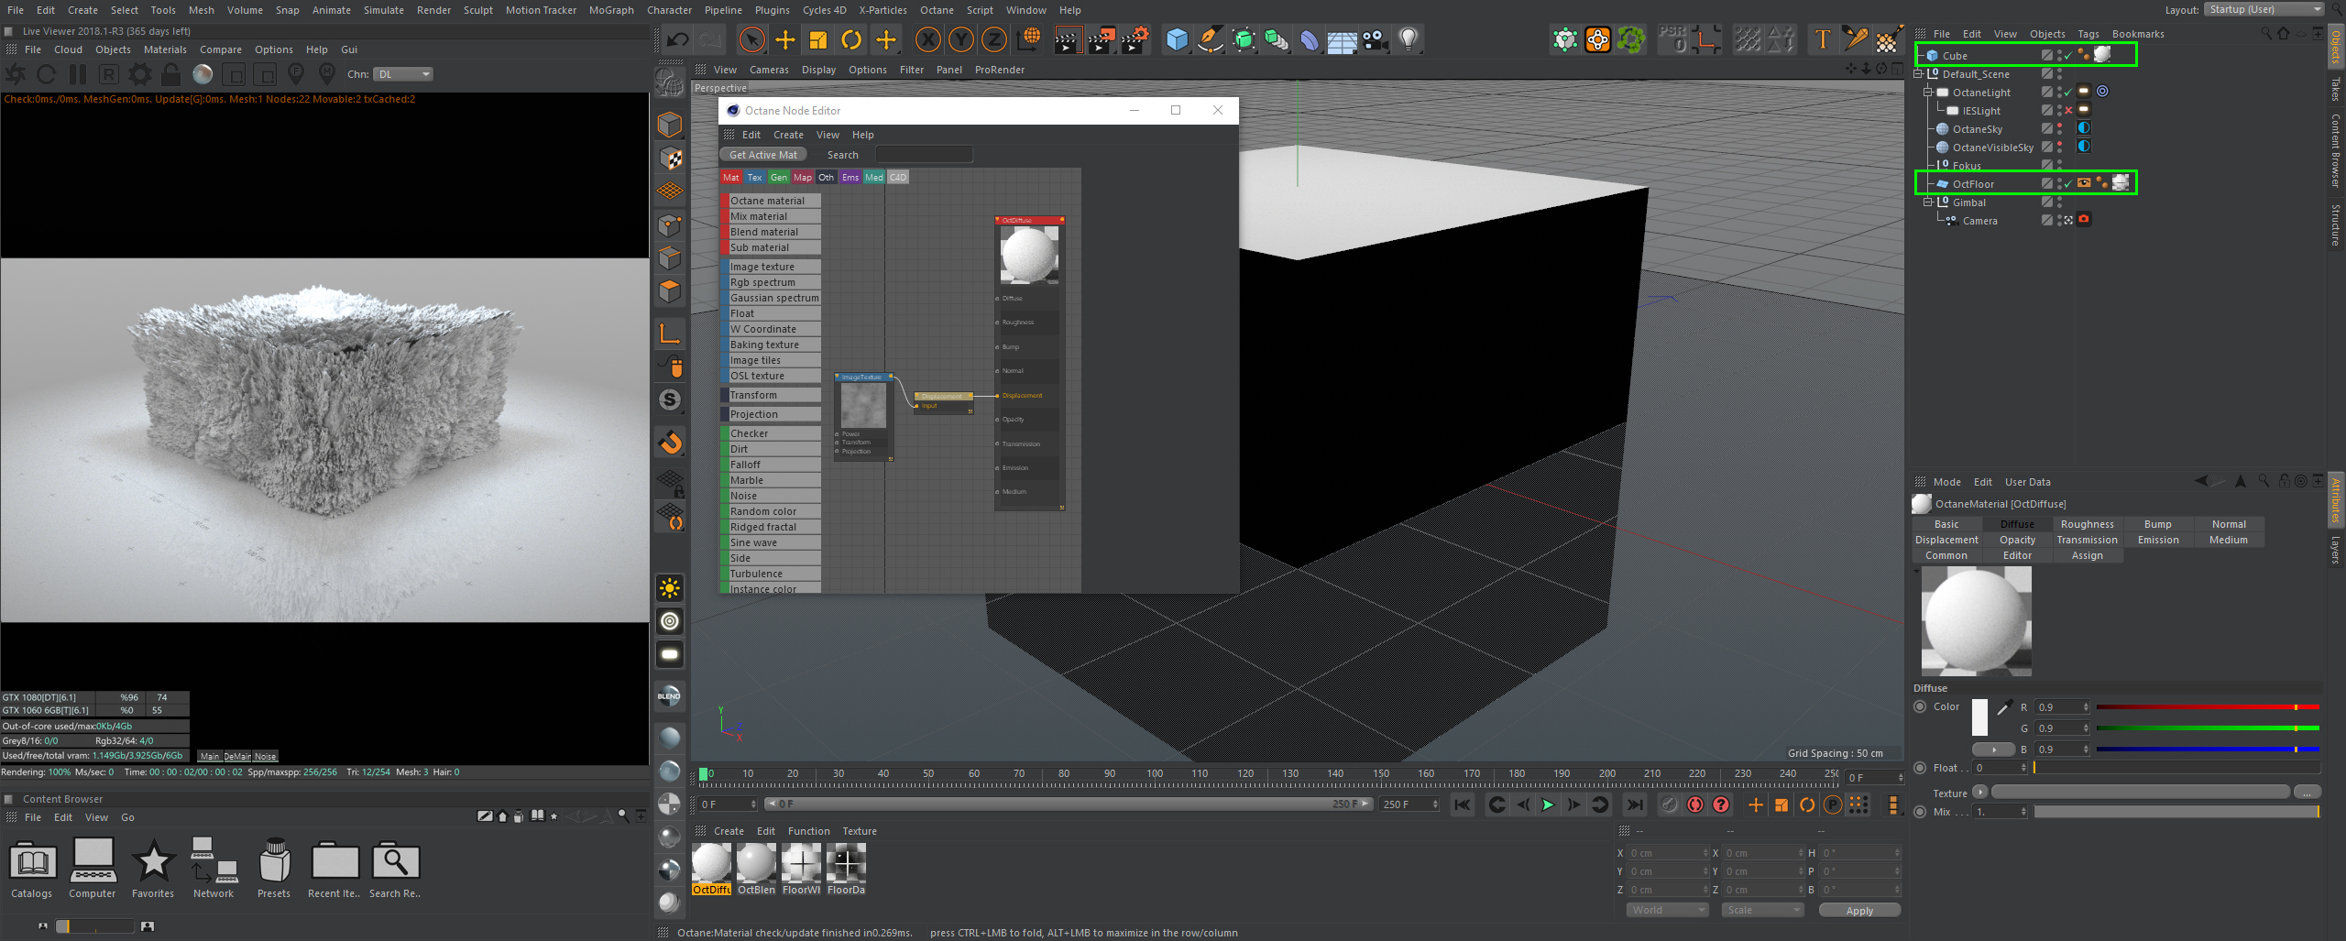Switch to the Roughness tab

2088,524
